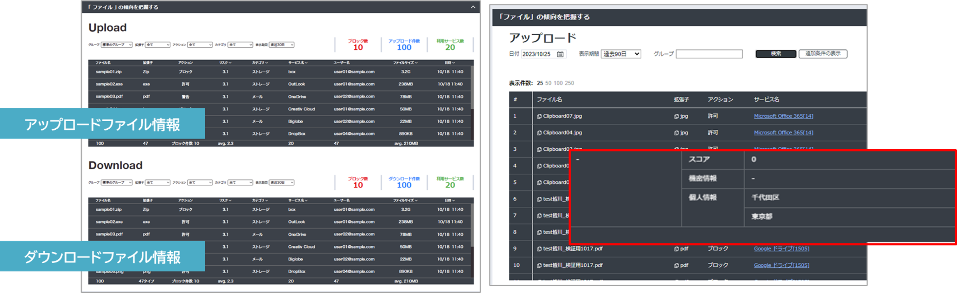Screen dimensions: 957x293
Task: Open the Download 表示期間 dropdown
Action: [x=282, y=183]
